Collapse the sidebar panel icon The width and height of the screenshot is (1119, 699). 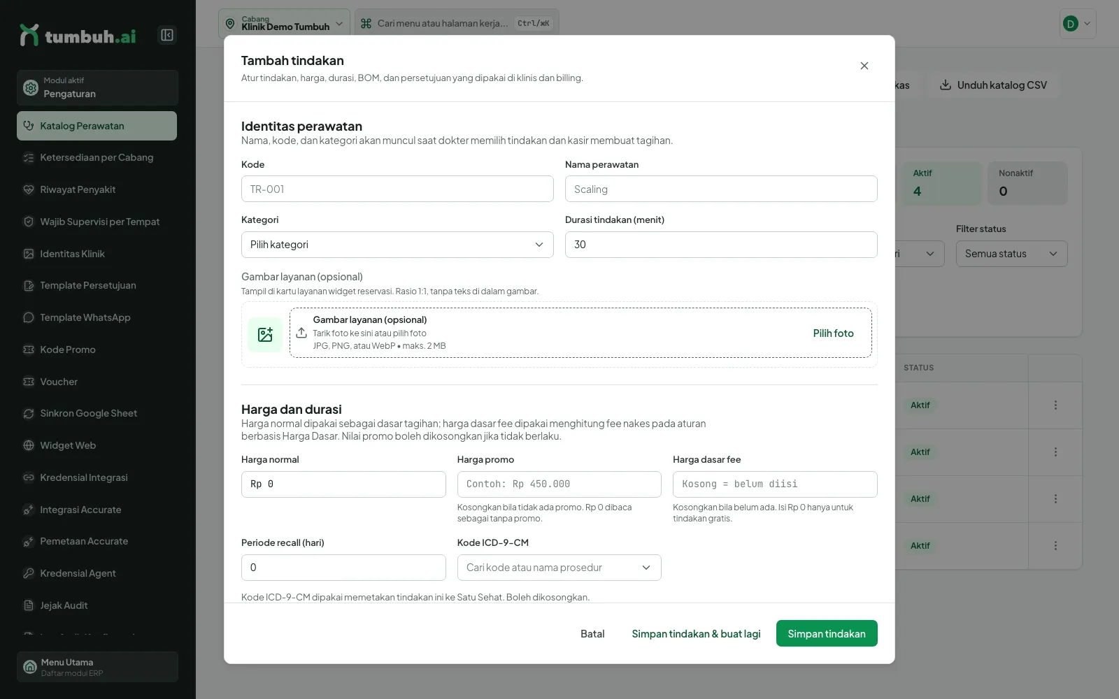167,35
